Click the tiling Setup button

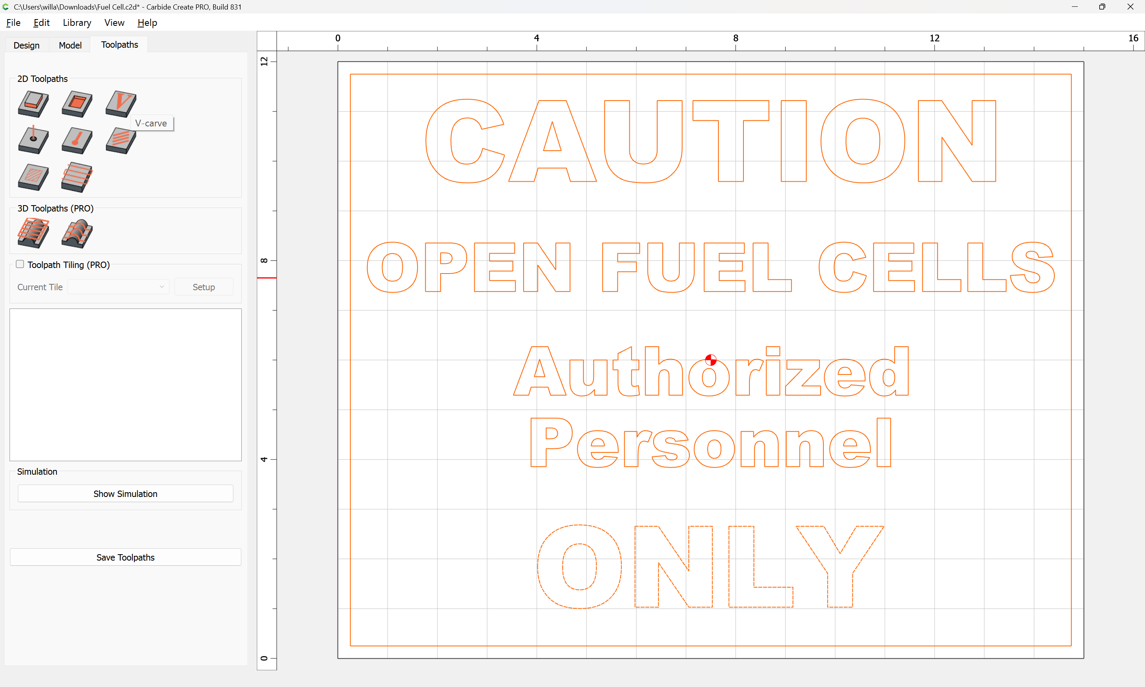click(204, 287)
